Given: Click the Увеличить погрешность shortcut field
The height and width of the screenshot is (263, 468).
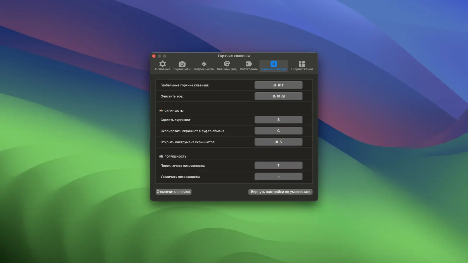Looking at the screenshot, I should [x=278, y=177].
